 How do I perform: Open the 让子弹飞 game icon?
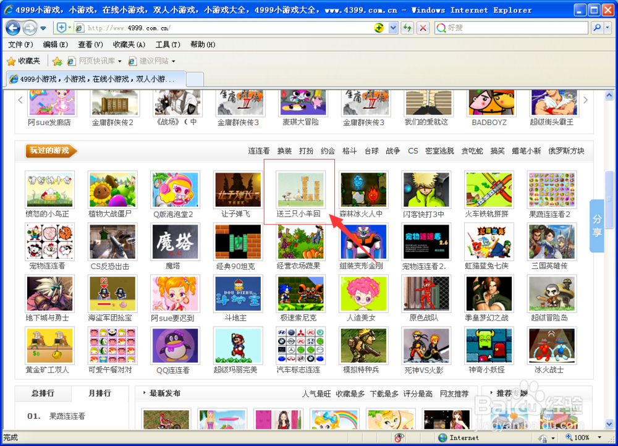[x=238, y=190]
